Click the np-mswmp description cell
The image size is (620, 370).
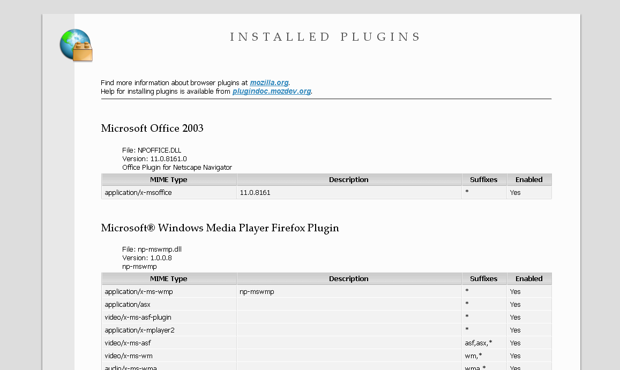coord(349,292)
